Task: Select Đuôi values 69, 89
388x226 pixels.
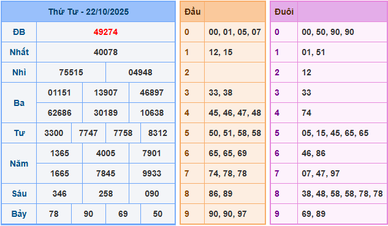Action: tap(313, 214)
